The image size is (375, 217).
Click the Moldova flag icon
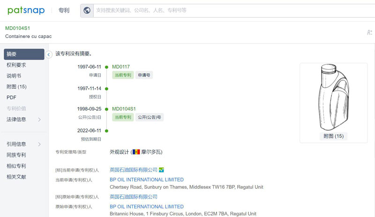[136, 152]
